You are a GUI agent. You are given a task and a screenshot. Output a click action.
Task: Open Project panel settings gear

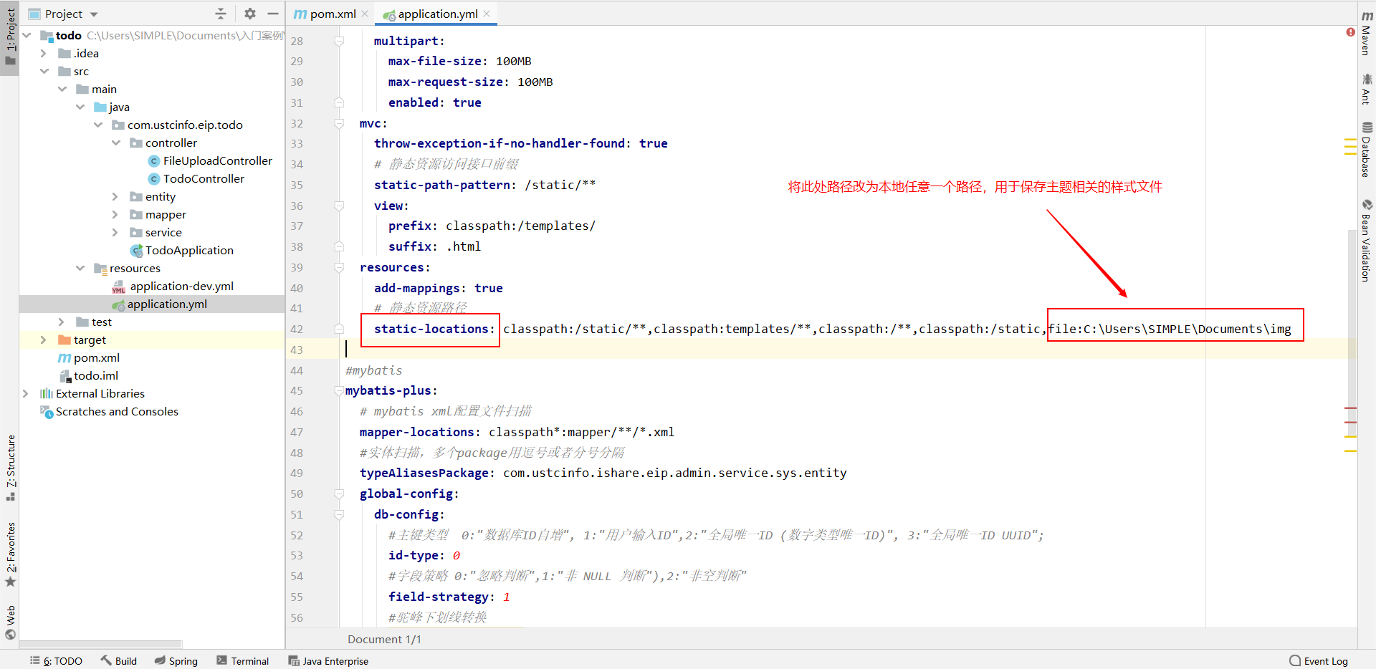(x=249, y=14)
